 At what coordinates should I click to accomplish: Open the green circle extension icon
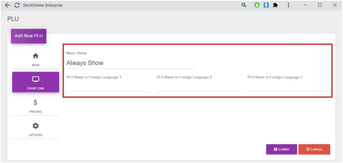257,5
